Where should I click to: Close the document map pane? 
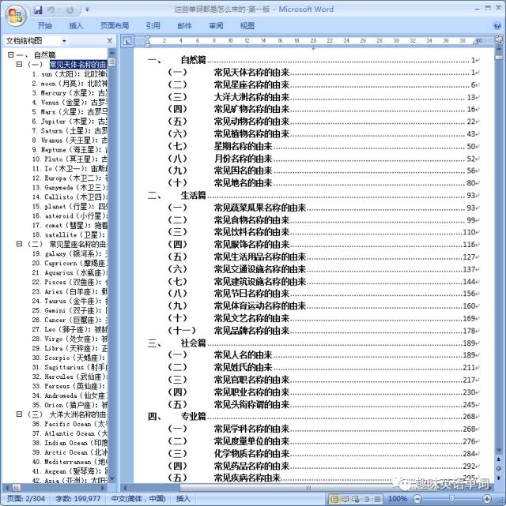110,41
